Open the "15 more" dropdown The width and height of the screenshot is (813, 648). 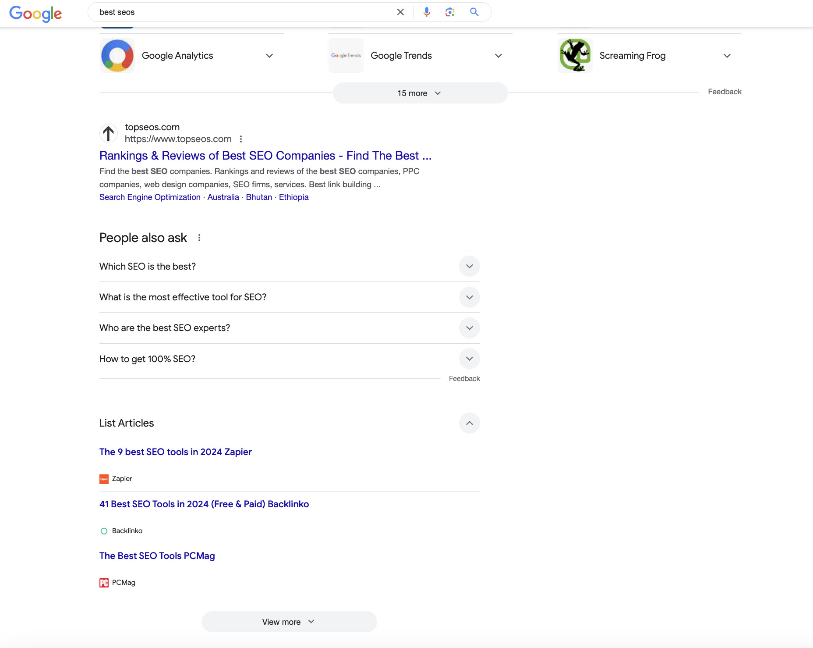[x=420, y=93]
